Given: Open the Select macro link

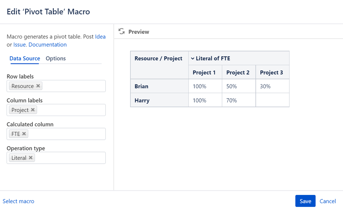Looking at the screenshot, I should pos(19,201).
